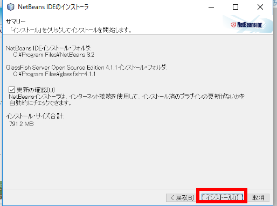Screen dimensions: 277x206
Task: Select the path text C:¥Program Files¥NetBeans 8.2
Action: click(54, 55)
